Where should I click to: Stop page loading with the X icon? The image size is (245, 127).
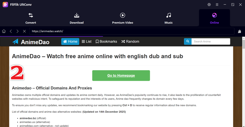(24, 31)
